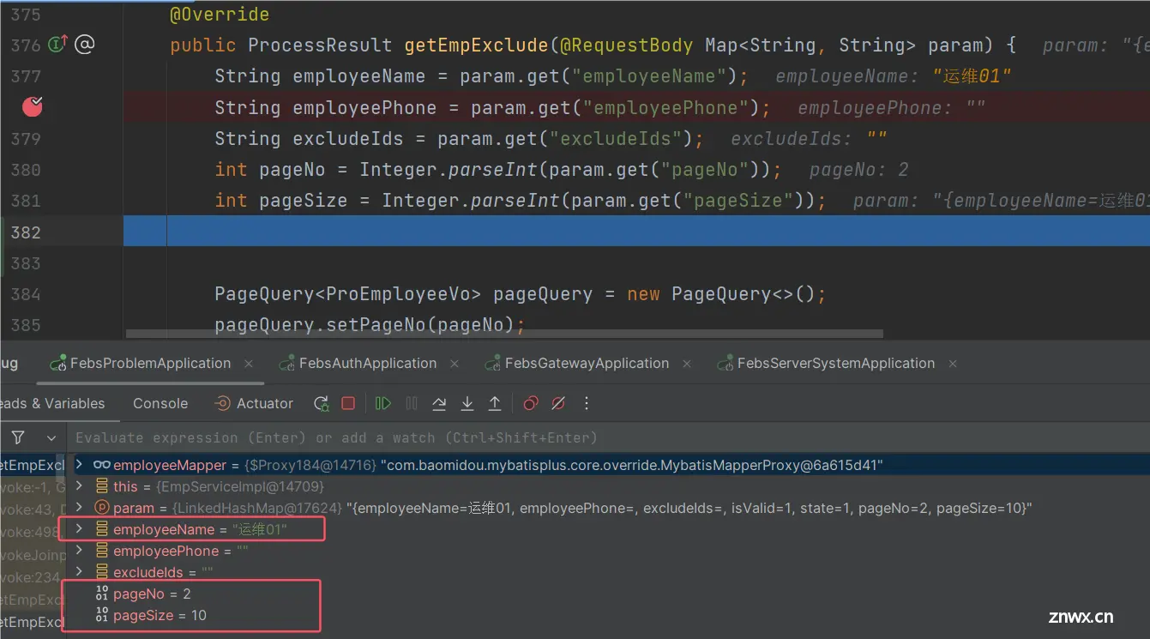Step Into the current method call
1150x639 pixels.
pos(467,403)
